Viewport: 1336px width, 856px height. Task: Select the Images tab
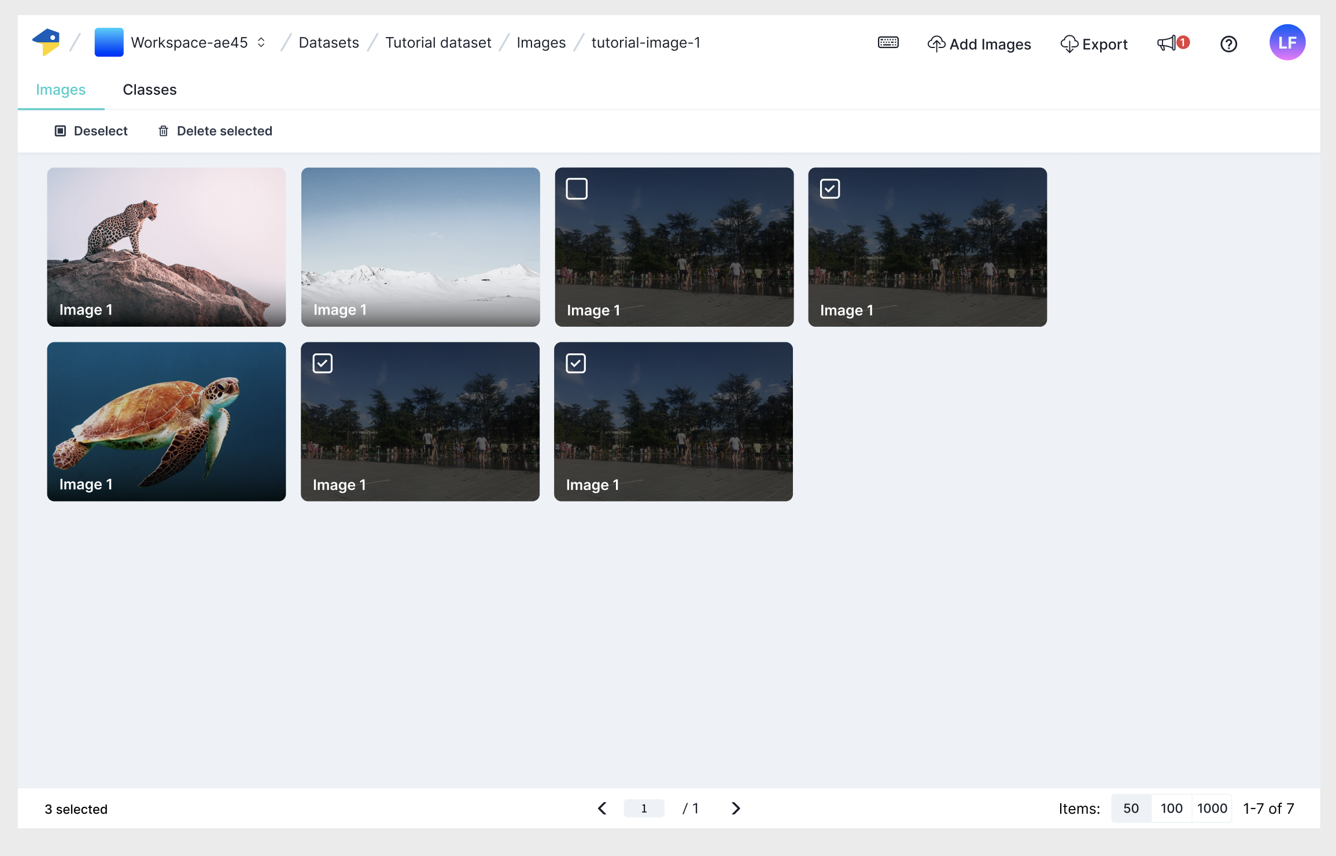click(61, 90)
